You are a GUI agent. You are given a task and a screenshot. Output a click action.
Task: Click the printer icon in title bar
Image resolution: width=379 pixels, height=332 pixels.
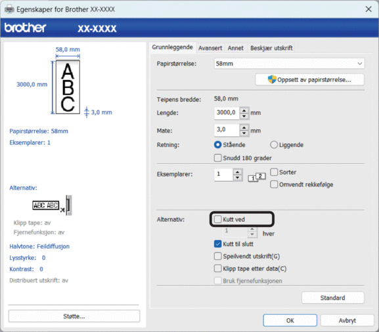click(x=9, y=9)
